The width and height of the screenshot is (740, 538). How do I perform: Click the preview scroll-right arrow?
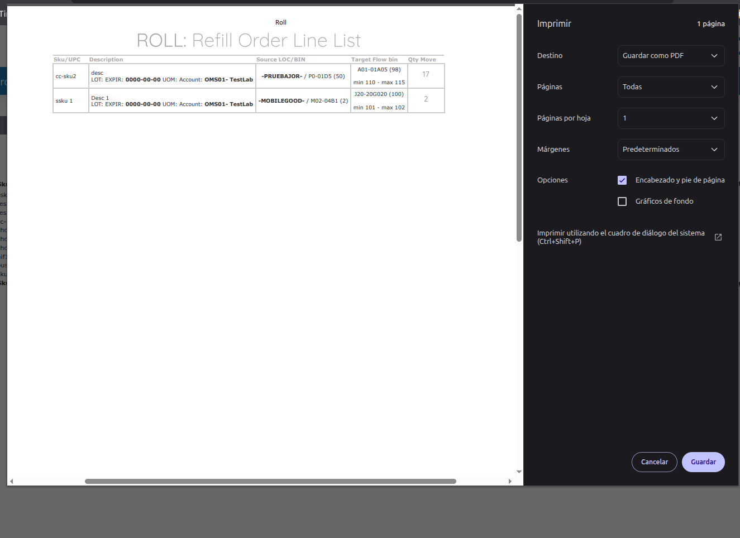[509, 481]
